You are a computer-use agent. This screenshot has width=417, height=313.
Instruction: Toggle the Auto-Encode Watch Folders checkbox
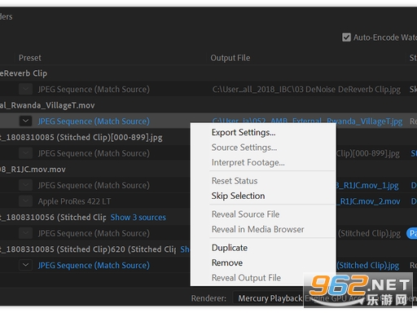click(x=346, y=37)
